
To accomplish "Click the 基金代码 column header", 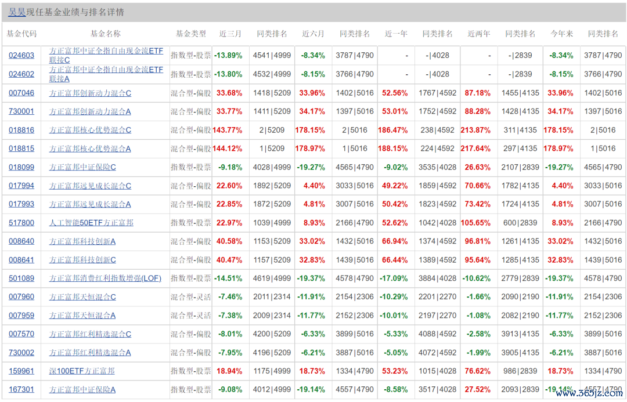I will pyautogui.click(x=21, y=34).
